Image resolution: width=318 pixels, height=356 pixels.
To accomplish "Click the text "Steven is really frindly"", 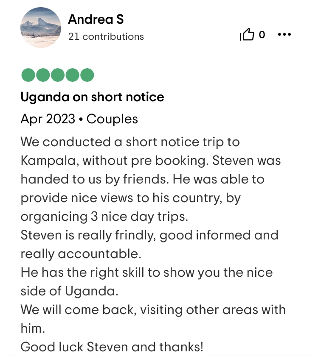I will [89, 235].
